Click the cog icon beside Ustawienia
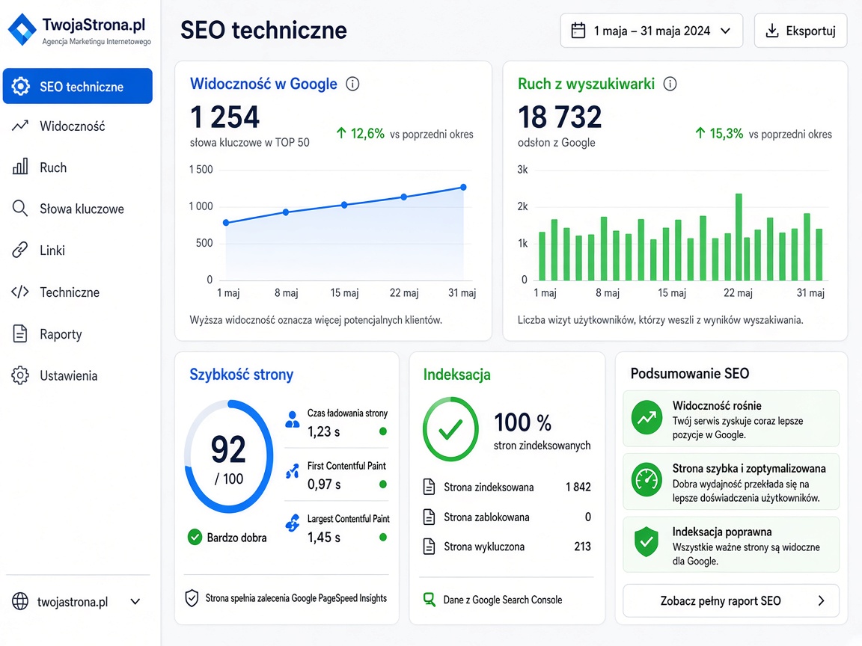This screenshot has height=646, width=862. pos(19,375)
